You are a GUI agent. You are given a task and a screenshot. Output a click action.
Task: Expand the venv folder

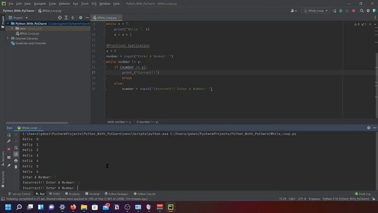12,28
